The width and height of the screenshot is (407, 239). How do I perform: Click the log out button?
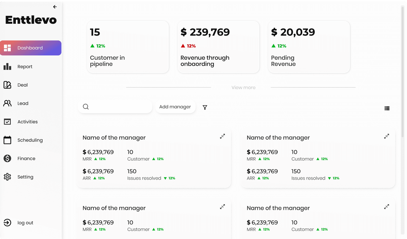point(25,223)
